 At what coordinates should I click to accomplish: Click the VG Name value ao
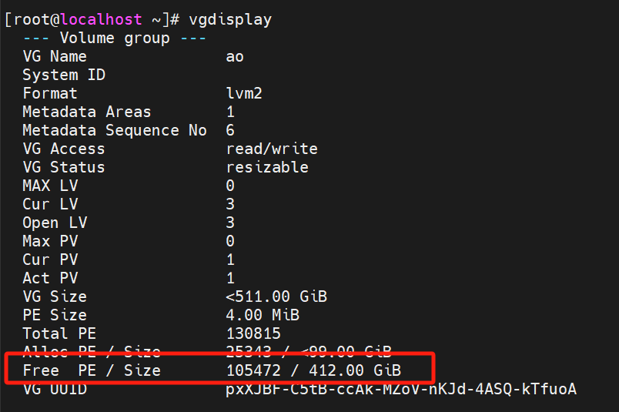pyautogui.click(x=235, y=57)
